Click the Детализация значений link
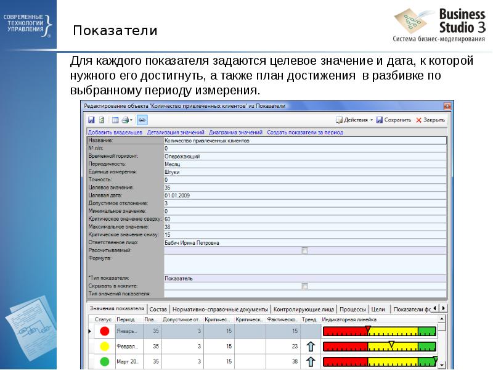This screenshot has height=370, width=493. coord(176,133)
